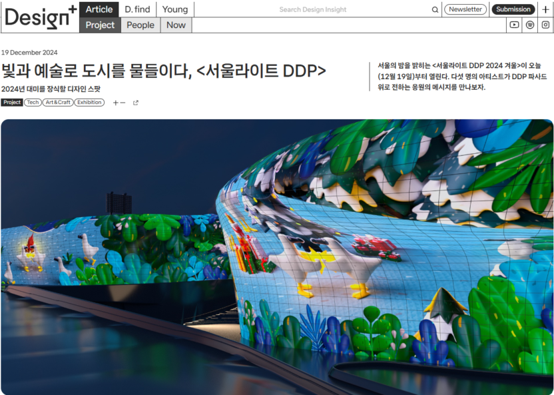
Task: Open the DDP goose artwork image
Action: [277, 256]
